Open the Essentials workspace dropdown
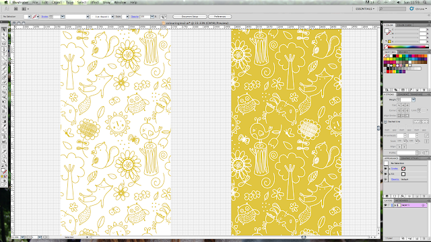 coord(365,9)
